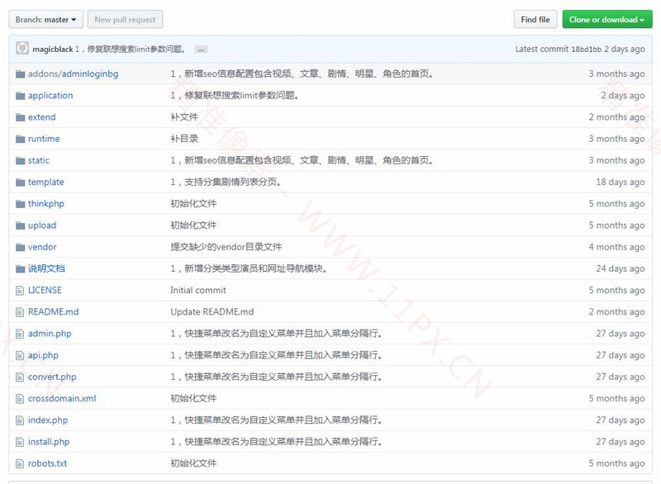The width and height of the screenshot is (661, 484).
Task: Open the thinkphp folder link
Action: (x=46, y=204)
